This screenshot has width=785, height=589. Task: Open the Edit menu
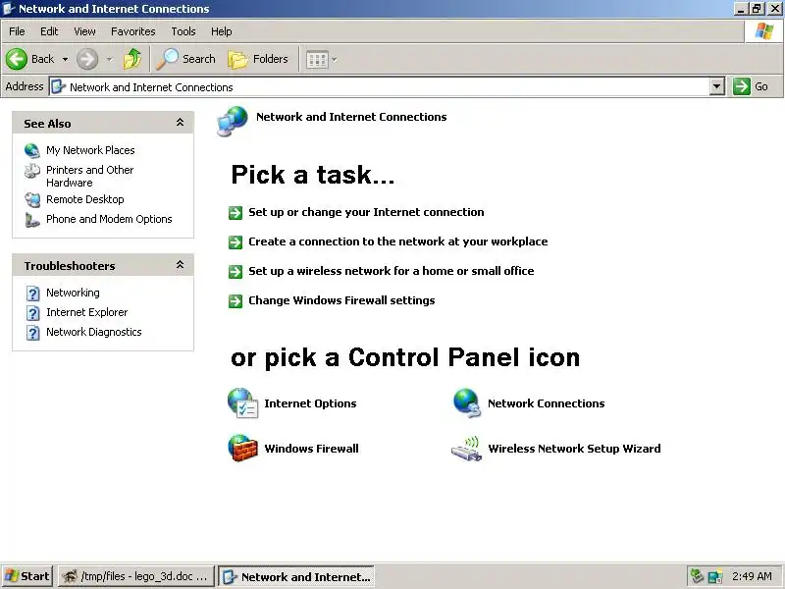[49, 31]
